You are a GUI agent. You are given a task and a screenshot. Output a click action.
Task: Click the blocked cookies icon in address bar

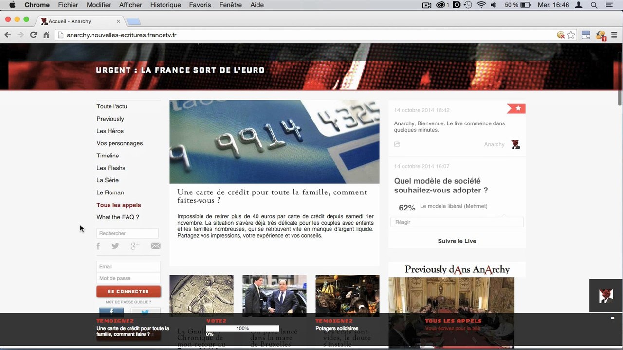click(561, 35)
